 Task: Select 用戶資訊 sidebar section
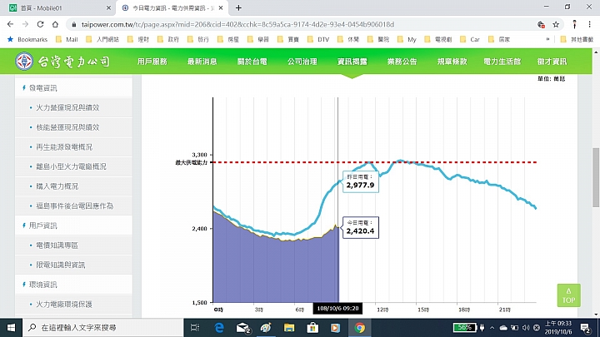tap(73, 225)
